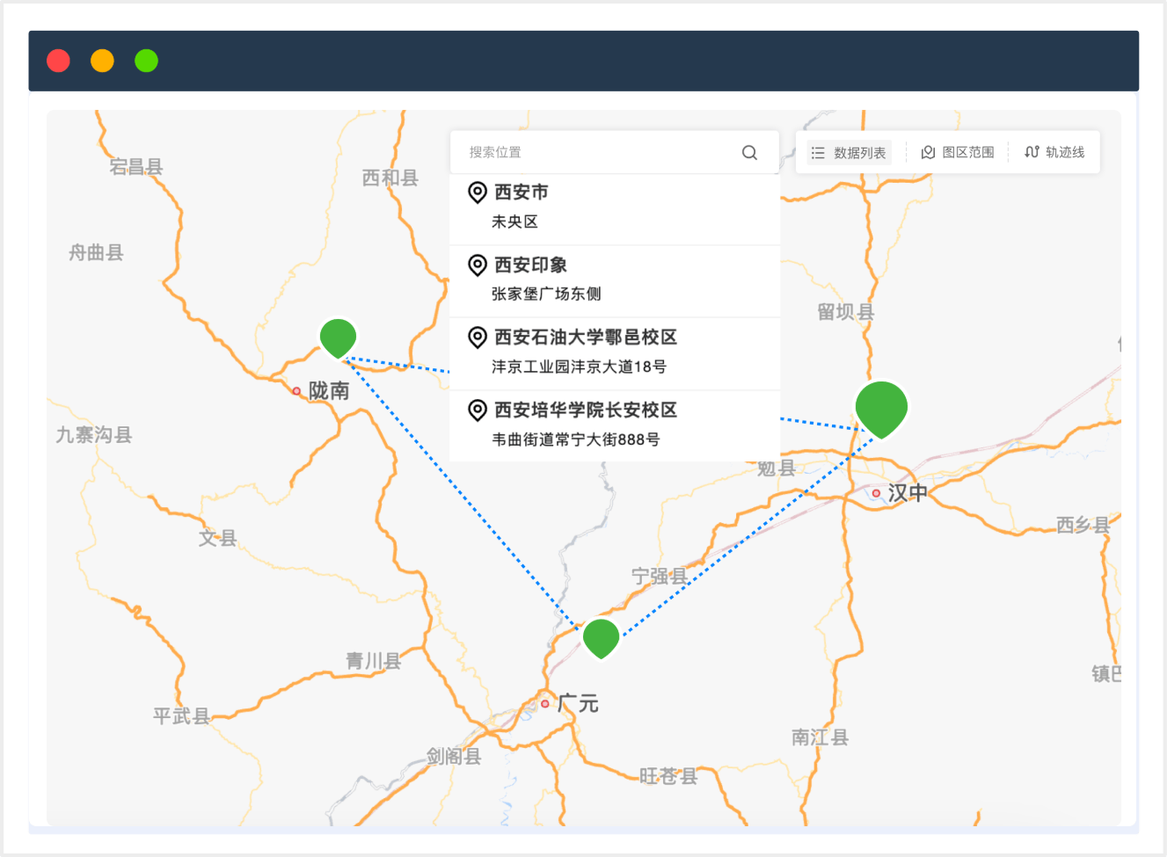This screenshot has height=857, width=1167.
Task: Click the yellow minimize window dot
Action: pyautogui.click(x=103, y=61)
